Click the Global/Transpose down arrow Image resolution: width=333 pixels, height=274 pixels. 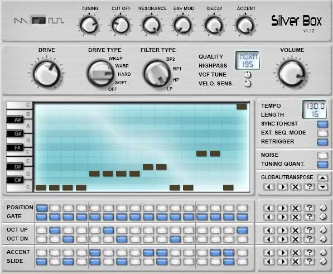click(322, 187)
